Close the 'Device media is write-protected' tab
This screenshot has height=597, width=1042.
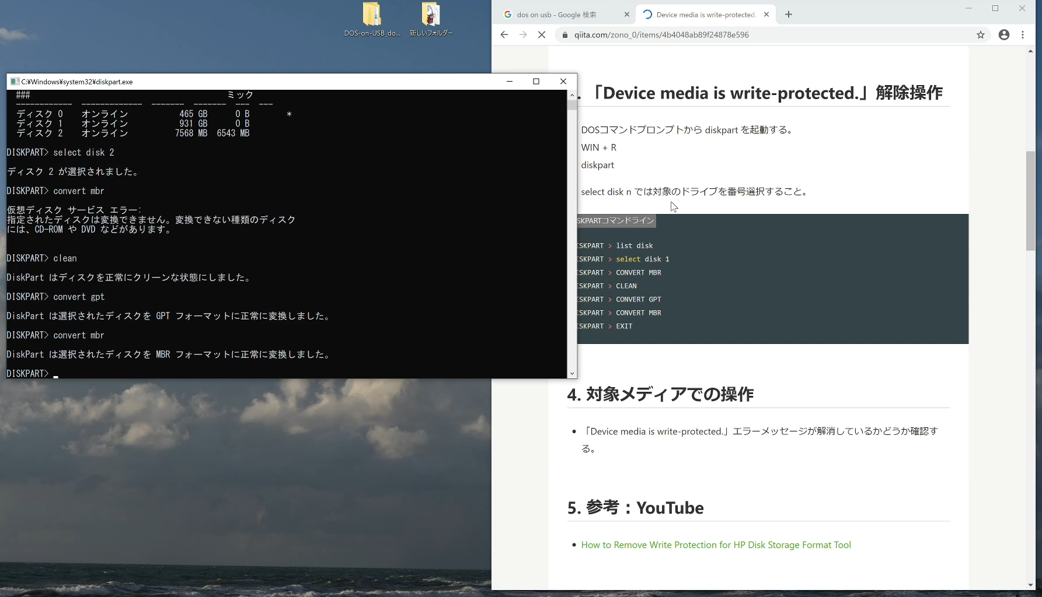coord(766,15)
